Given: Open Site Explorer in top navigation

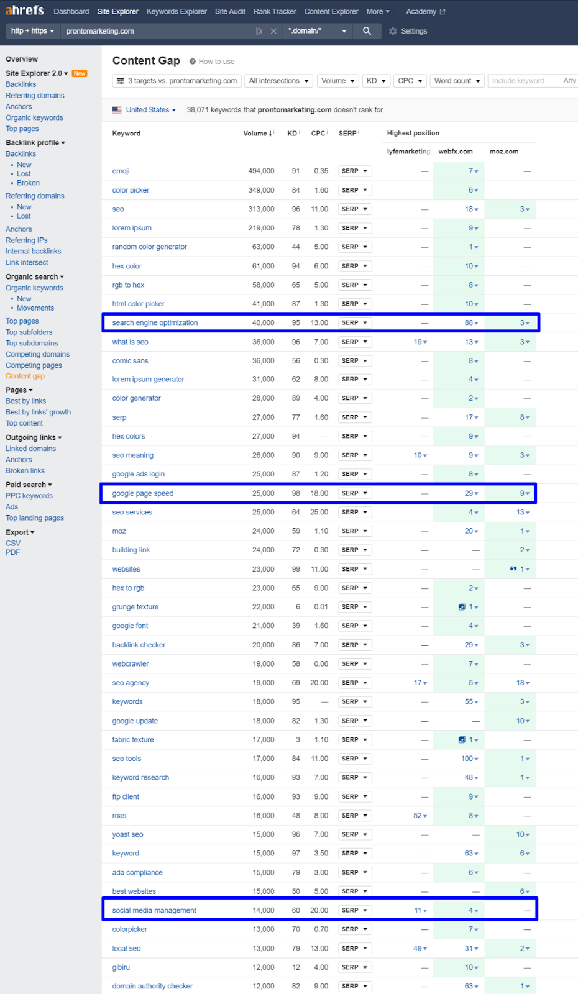Looking at the screenshot, I should 118,12.
